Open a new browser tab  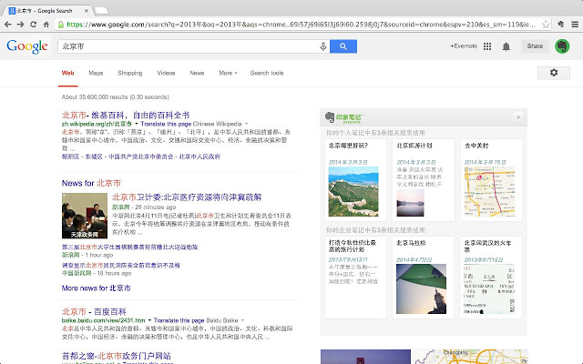click(101, 11)
